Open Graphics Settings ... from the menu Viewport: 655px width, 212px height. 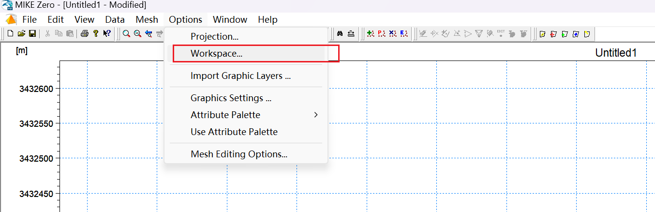(x=246, y=98)
